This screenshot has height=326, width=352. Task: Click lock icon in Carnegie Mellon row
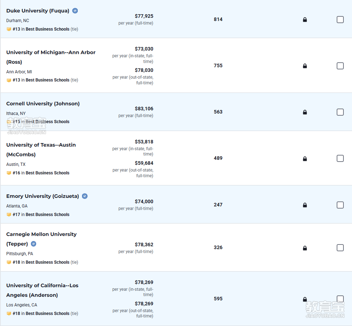pyautogui.click(x=305, y=248)
